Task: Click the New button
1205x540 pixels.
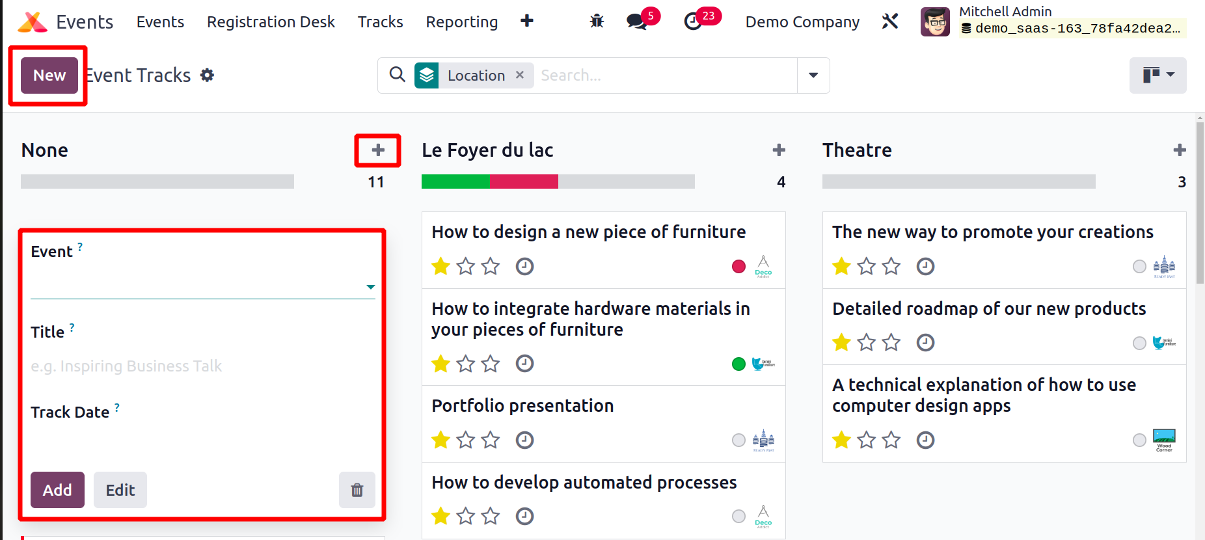Action: pyautogui.click(x=49, y=75)
